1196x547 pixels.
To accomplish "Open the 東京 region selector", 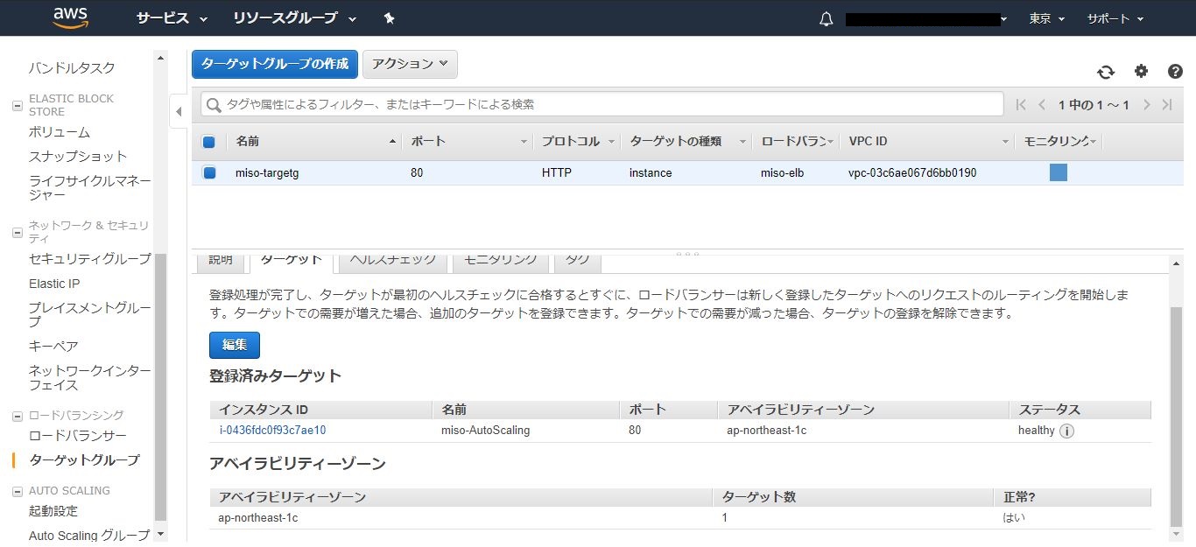I will 1046,18.
